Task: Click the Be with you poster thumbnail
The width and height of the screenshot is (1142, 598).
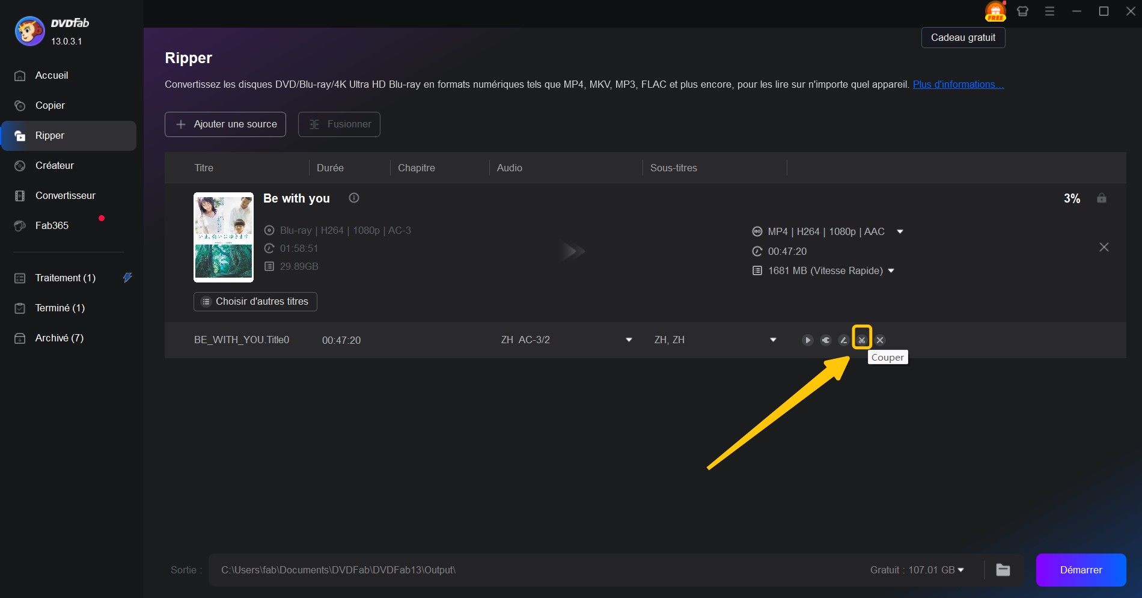Action: click(224, 237)
